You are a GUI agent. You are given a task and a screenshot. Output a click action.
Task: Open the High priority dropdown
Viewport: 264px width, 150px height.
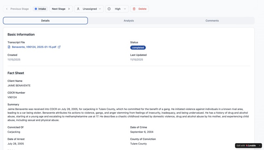(x=117, y=9)
